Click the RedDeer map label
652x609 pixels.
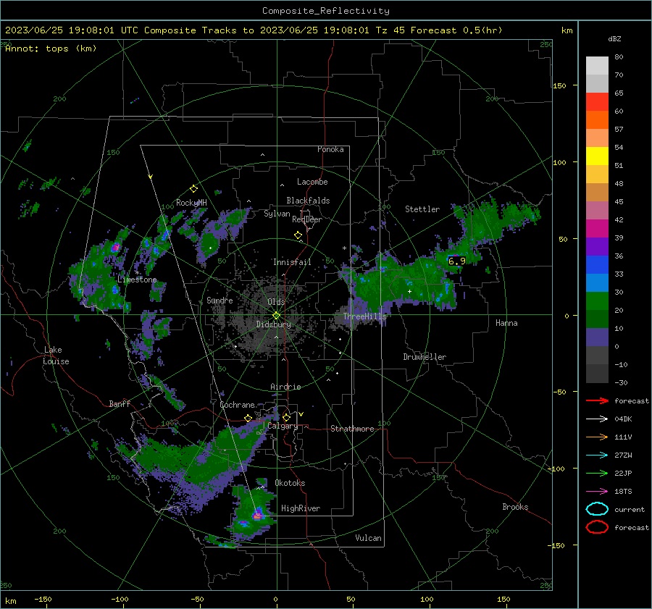307,219
